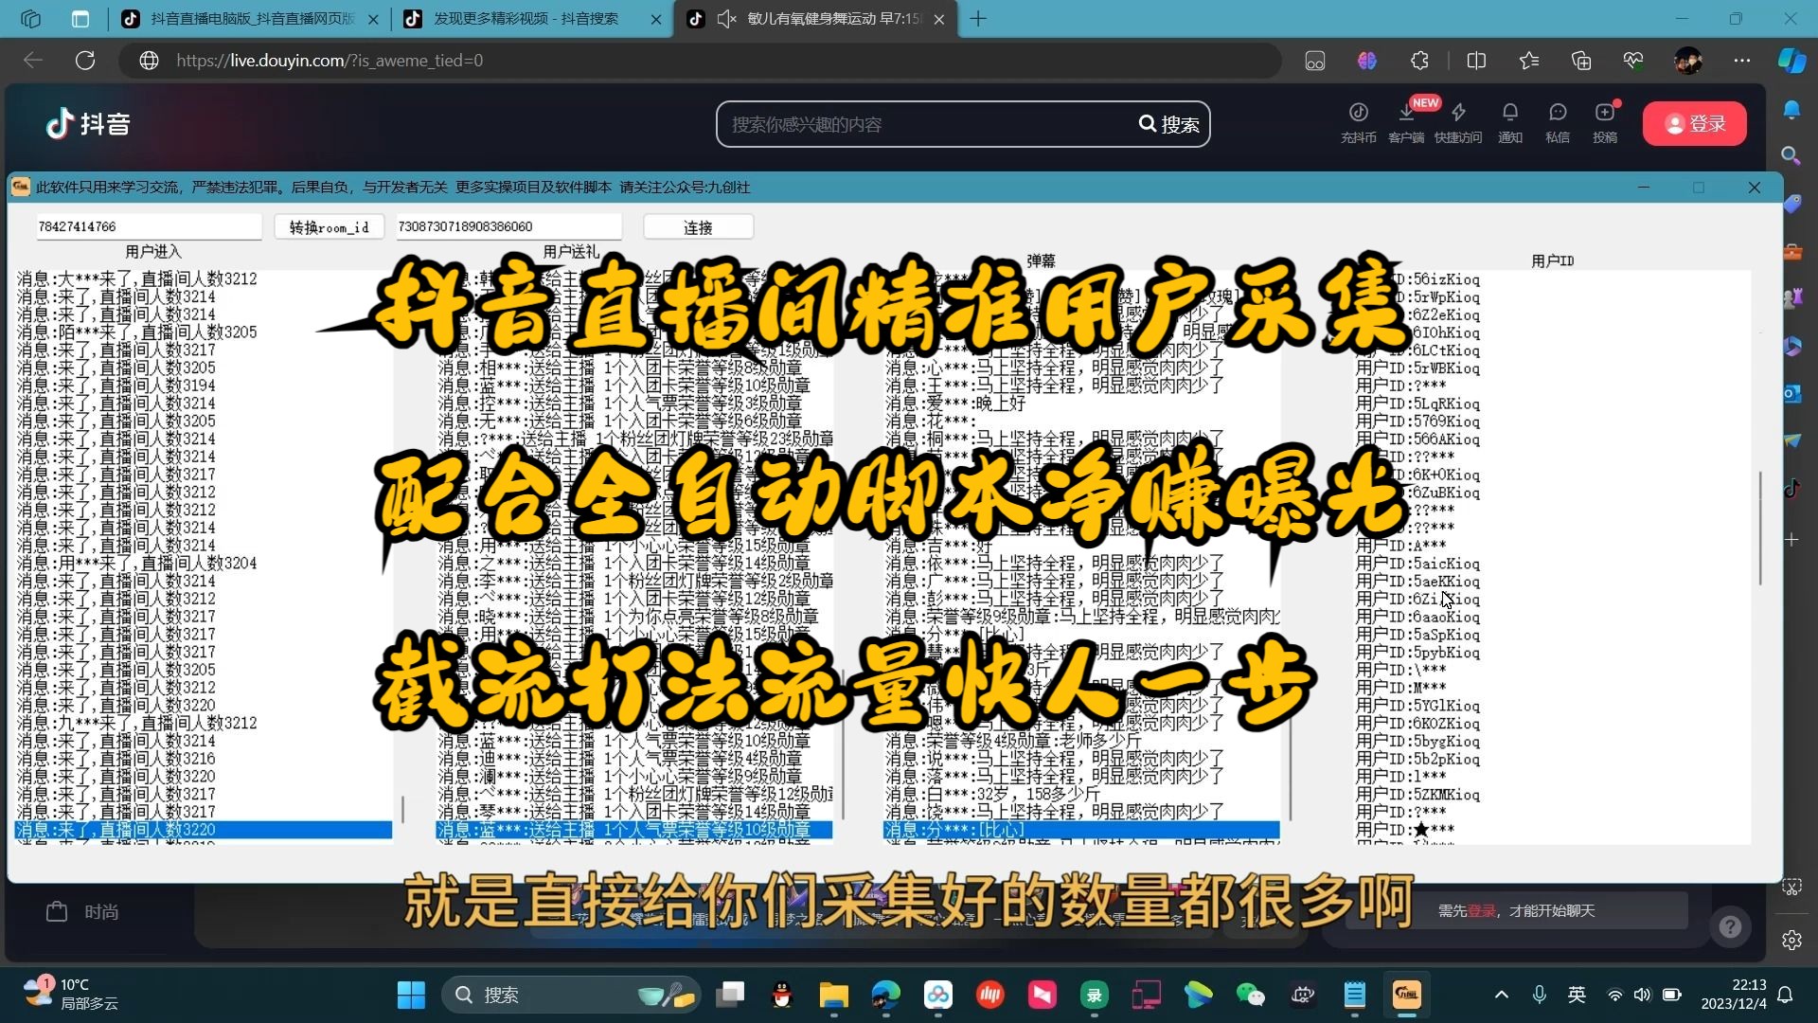Click the 连接 connect button
Screen dimensions: 1818x1023
698,227
